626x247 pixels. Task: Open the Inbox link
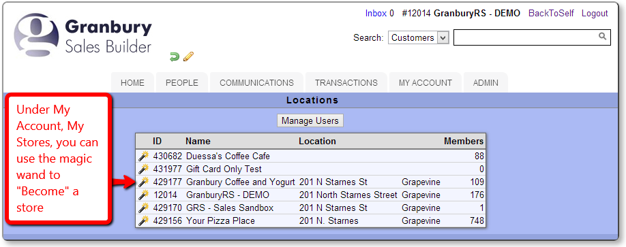coord(376,13)
